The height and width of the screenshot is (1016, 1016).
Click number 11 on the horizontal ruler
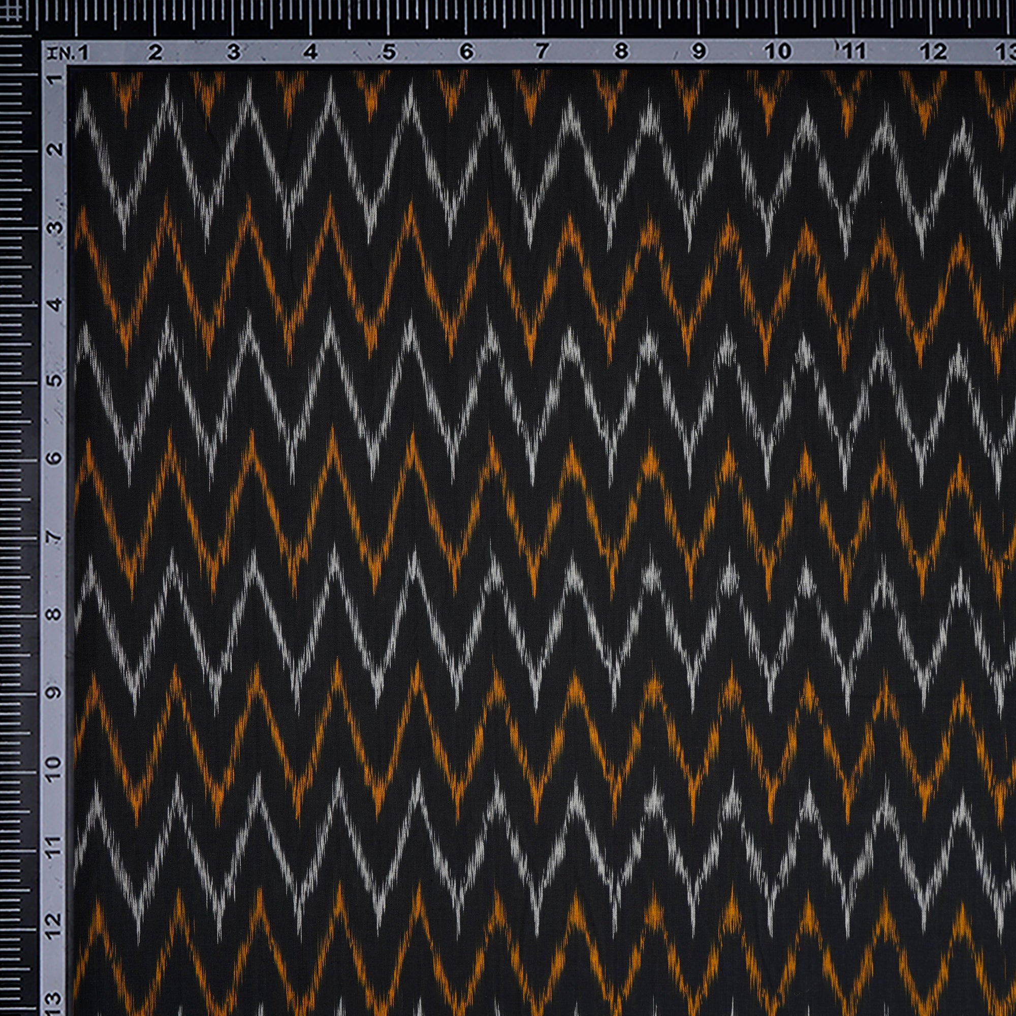pos(853,51)
